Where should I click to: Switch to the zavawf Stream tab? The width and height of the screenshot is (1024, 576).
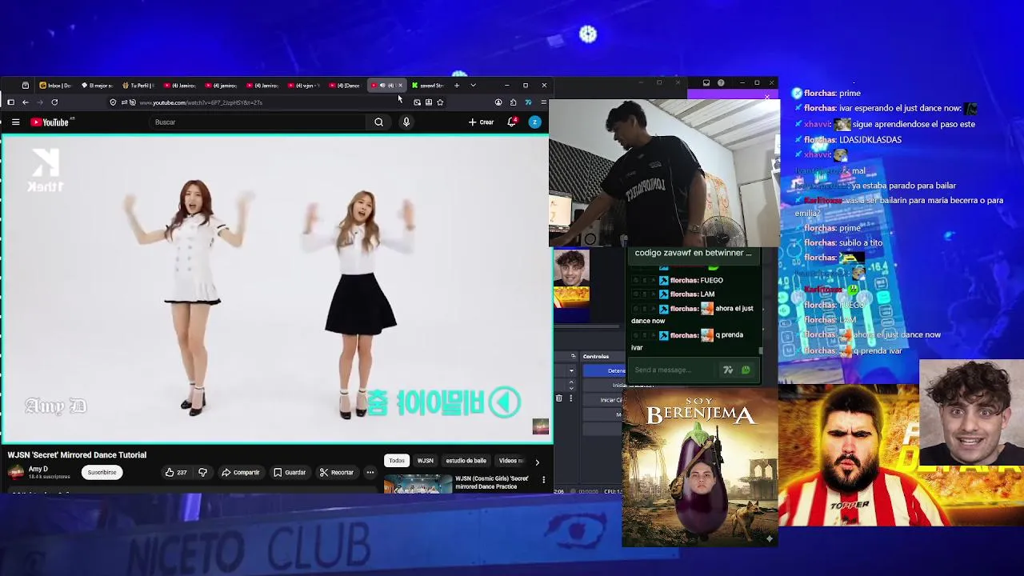(x=428, y=86)
